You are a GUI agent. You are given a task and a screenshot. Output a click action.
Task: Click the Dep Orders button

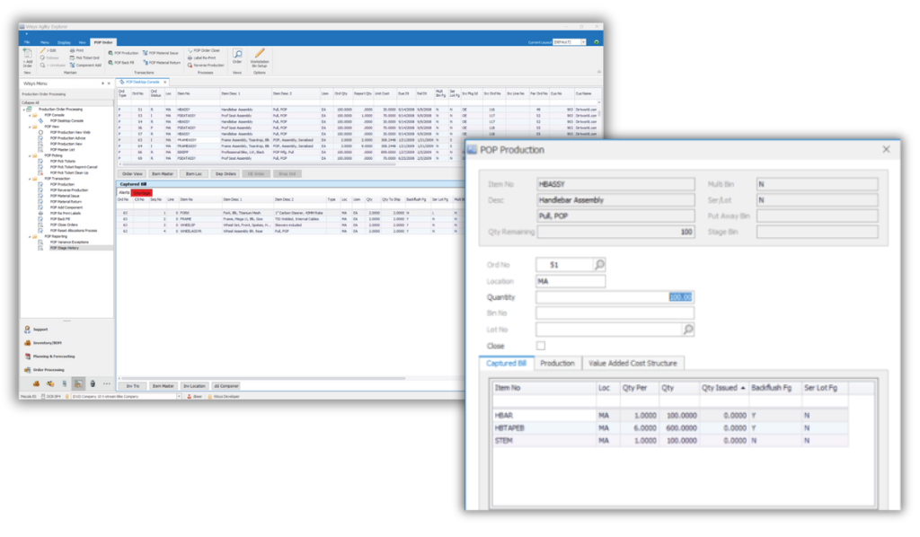pyautogui.click(x=225, y=173)
